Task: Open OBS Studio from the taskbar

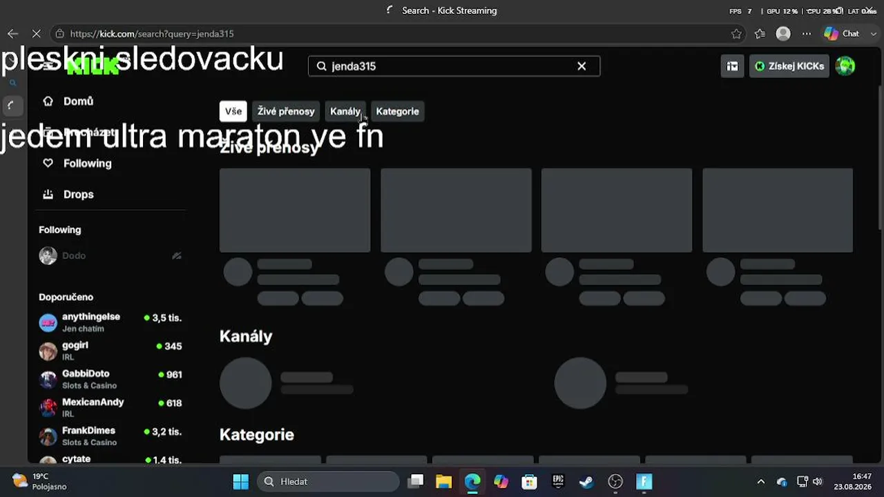Action: click(615, 482)
